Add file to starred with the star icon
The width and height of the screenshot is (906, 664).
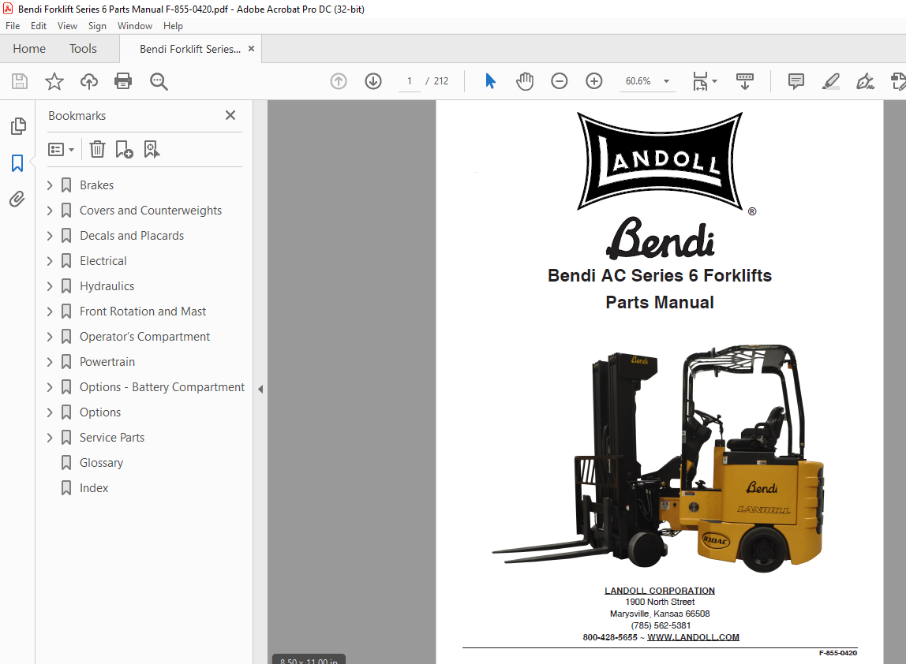[54, 81]
